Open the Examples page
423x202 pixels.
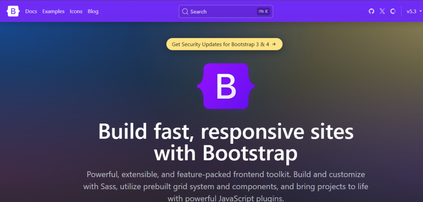point(53,11)
